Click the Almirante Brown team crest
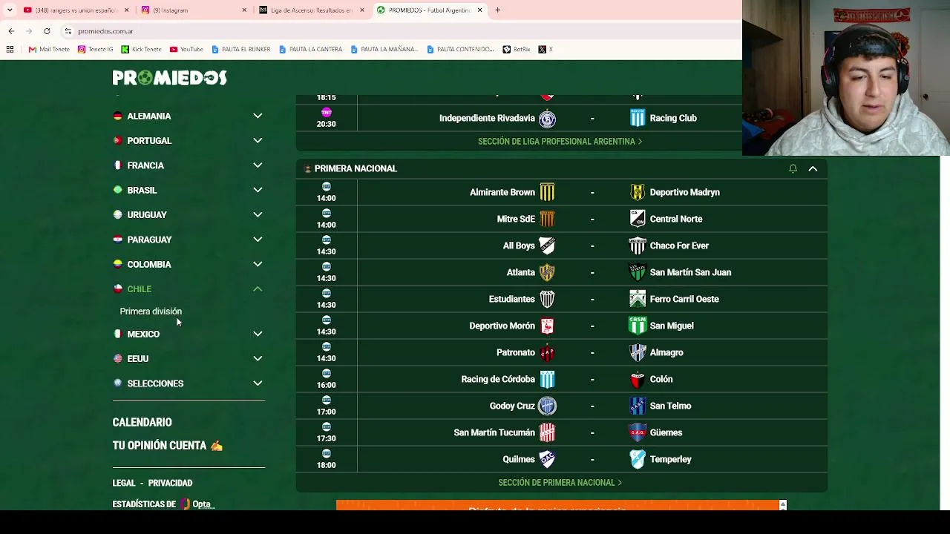The width and height of the screenshot is (950, 534). 547,192
